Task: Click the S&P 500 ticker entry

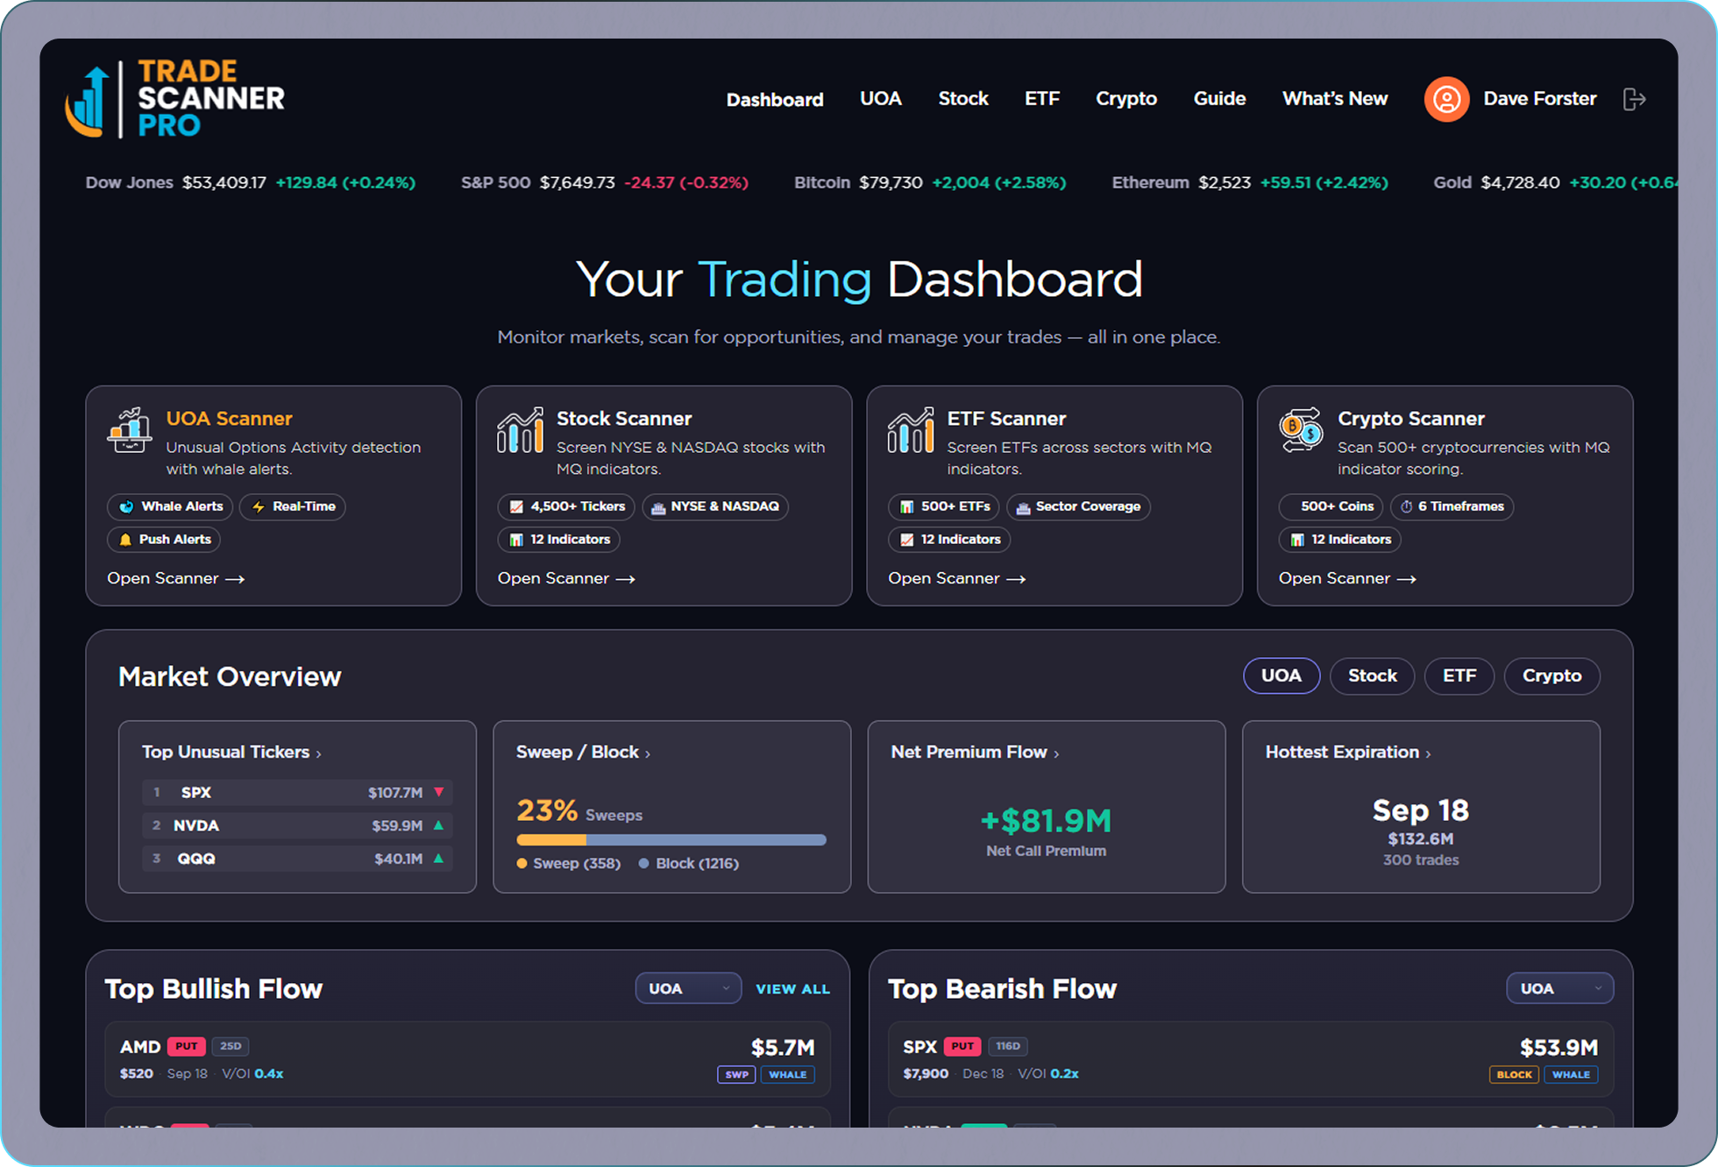Action: click(x=605, y=182)
